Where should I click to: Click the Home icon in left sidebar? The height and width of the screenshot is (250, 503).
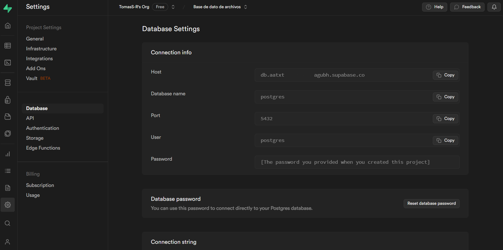(8, 26)
